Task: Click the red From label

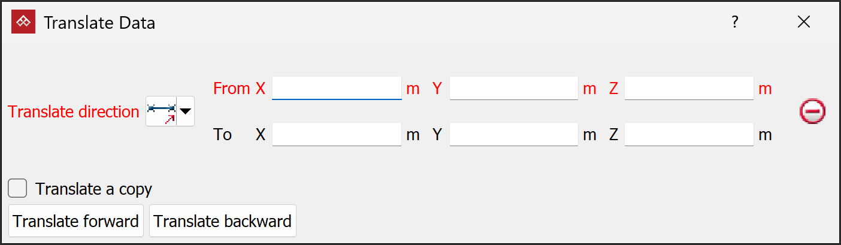Action: [x=231, y=89]
